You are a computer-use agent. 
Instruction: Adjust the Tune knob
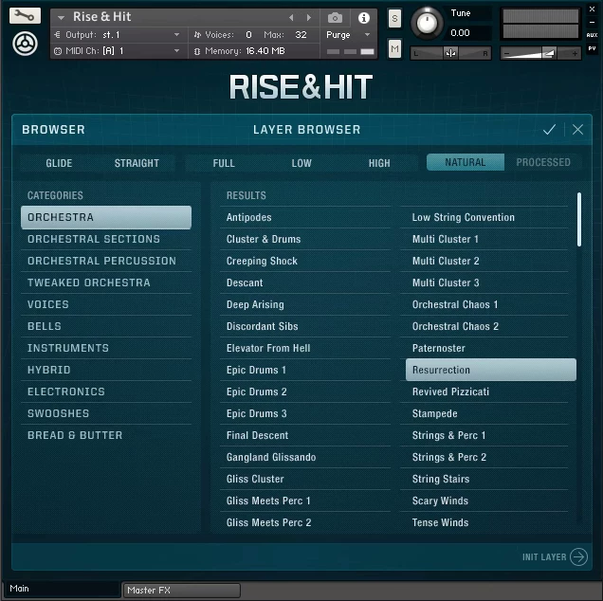pos(427,23)
